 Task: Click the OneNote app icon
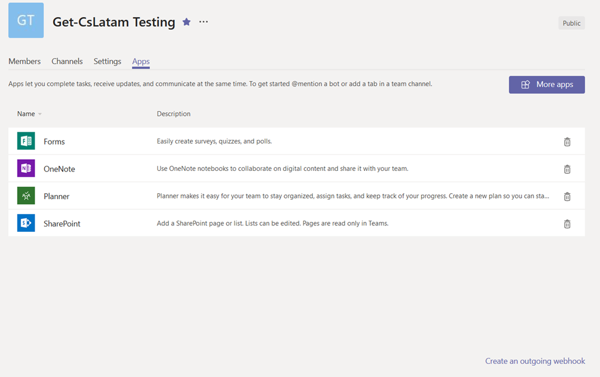pyautogui.click(x=26, y=169)
